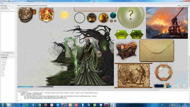
Task: Click the Texture Types list scroll-up arrow
Action: (16, 8)
